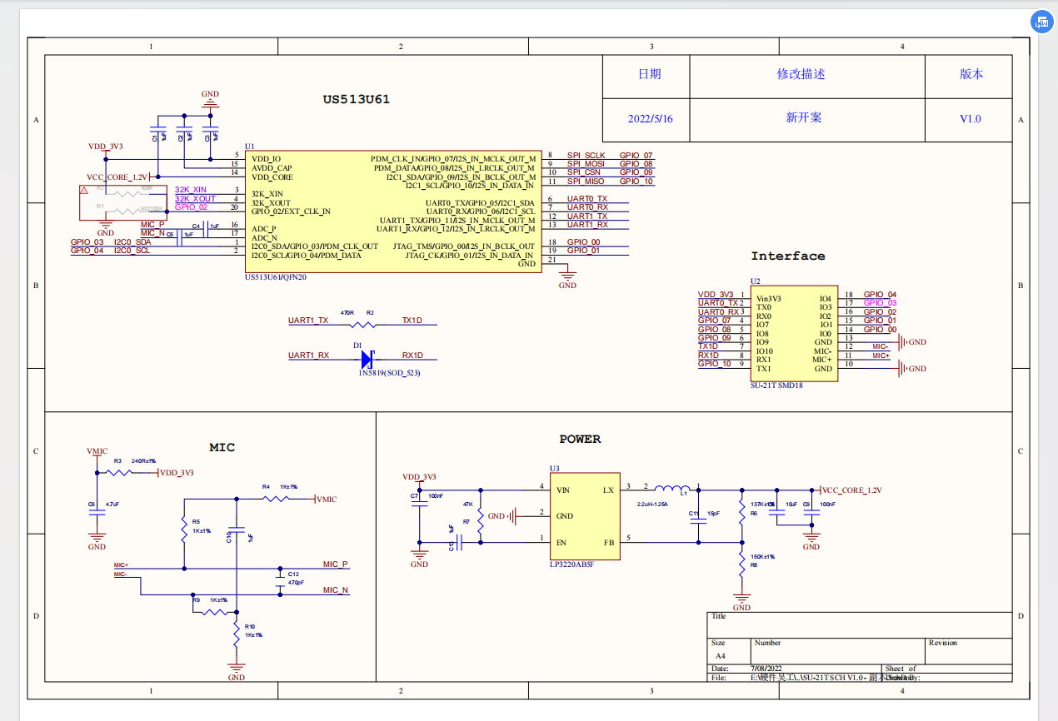Click the L1 inductor coil symbol
This screenshot has height=721, width=1058.
coord(671,489)
